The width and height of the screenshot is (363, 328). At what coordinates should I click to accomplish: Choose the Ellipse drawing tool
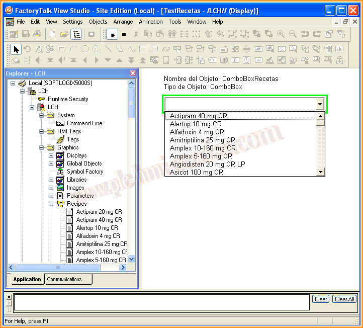click(85, 49)
